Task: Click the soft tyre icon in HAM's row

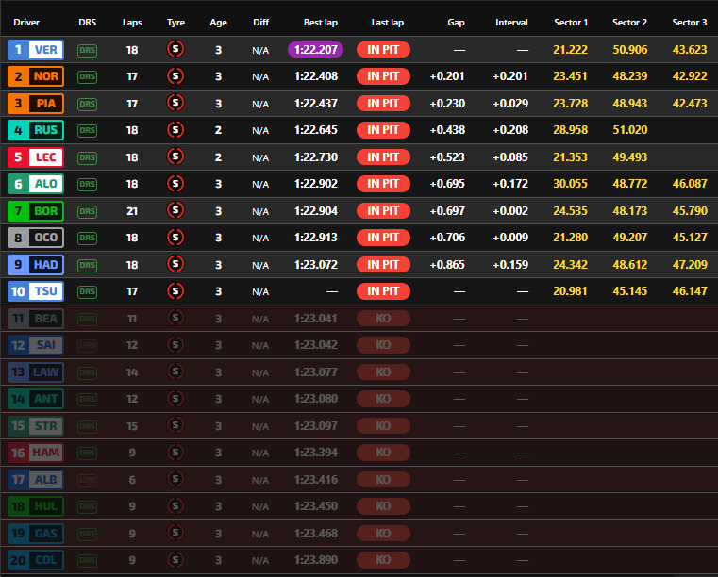Action: click(x=175, y=453)
